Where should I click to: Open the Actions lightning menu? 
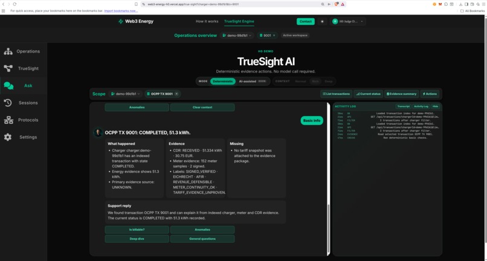click(x=430, y=94)
